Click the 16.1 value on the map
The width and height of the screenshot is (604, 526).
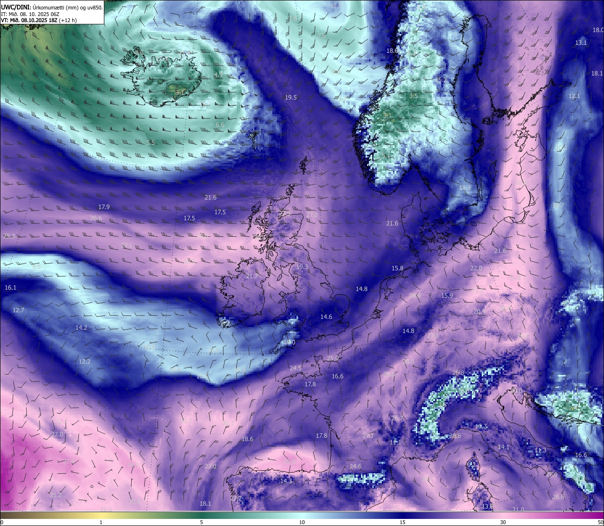[x=10, y=288]
